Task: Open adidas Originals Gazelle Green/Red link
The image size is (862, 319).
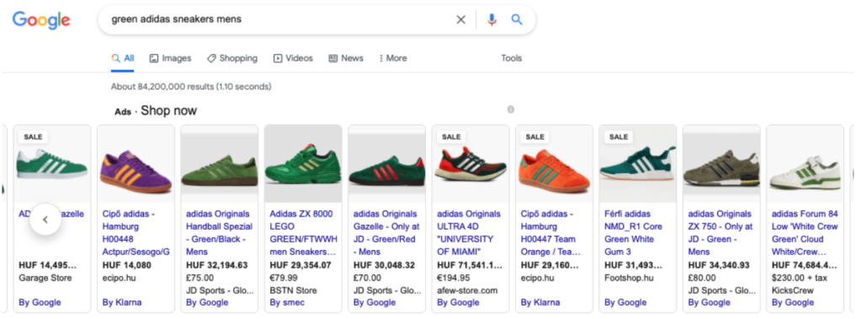Action: pyautogui.click(x=386, y=232)
